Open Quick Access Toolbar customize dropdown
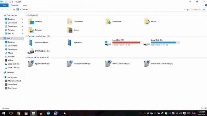 pyautogui.click(x=12, y=2)
